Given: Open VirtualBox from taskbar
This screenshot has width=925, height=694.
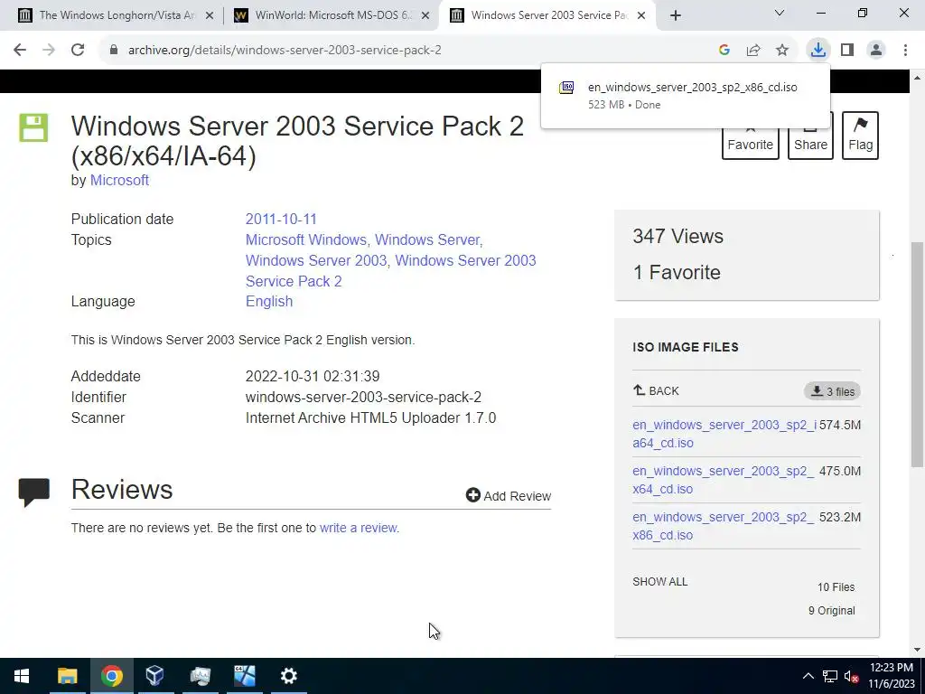Looking at the screenshot, I should click(155, 676).
